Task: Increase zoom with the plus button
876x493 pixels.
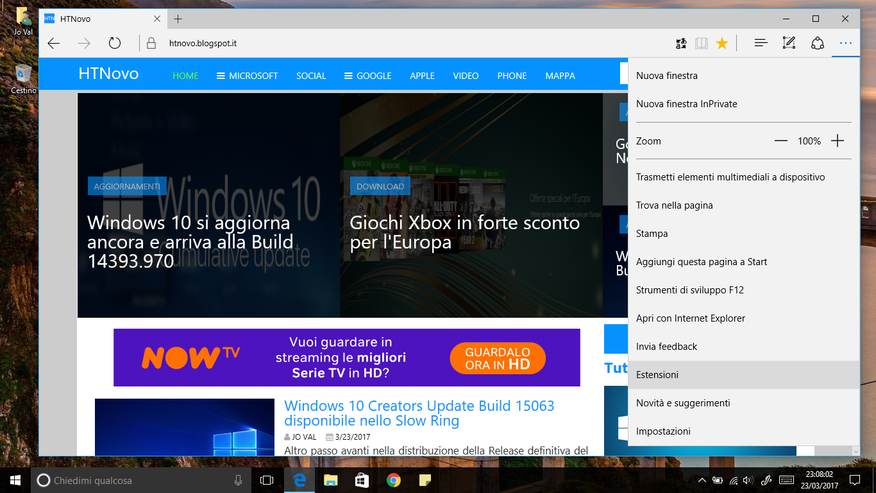Action: (x=838, y=141)
